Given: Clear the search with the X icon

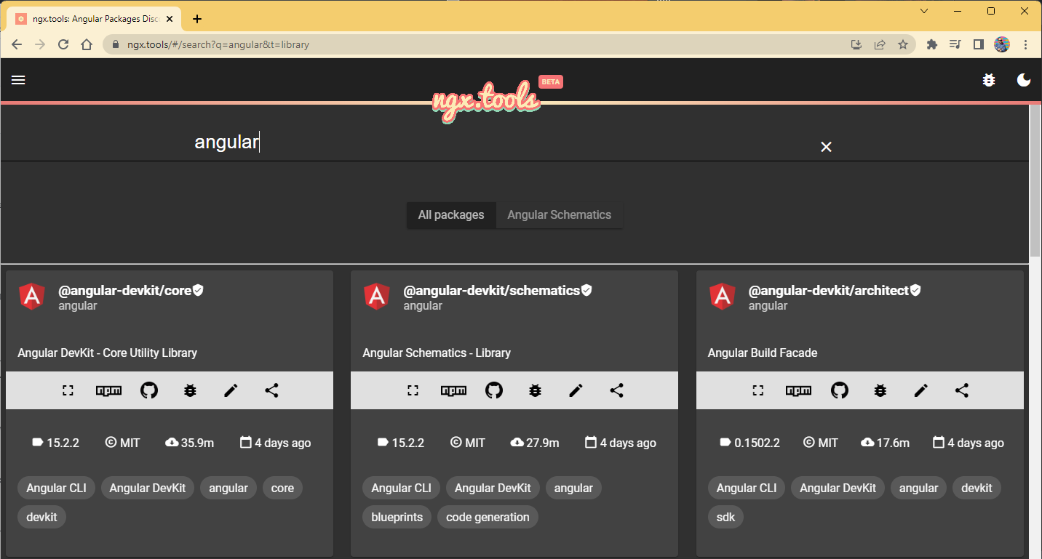Looking at the screenshot, I should [826, 147].
